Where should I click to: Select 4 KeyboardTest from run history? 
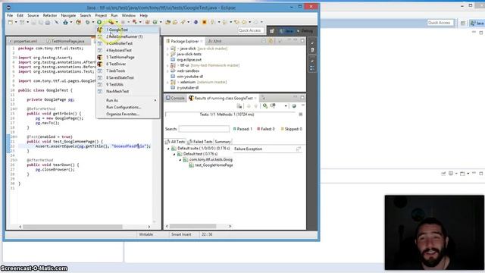tap(128, 51)
